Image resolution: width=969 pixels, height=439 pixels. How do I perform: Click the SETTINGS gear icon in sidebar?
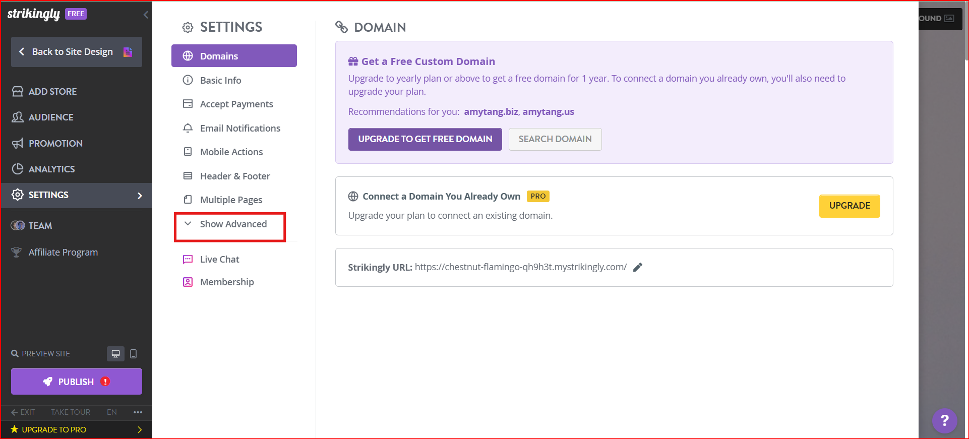coord(18,195)
